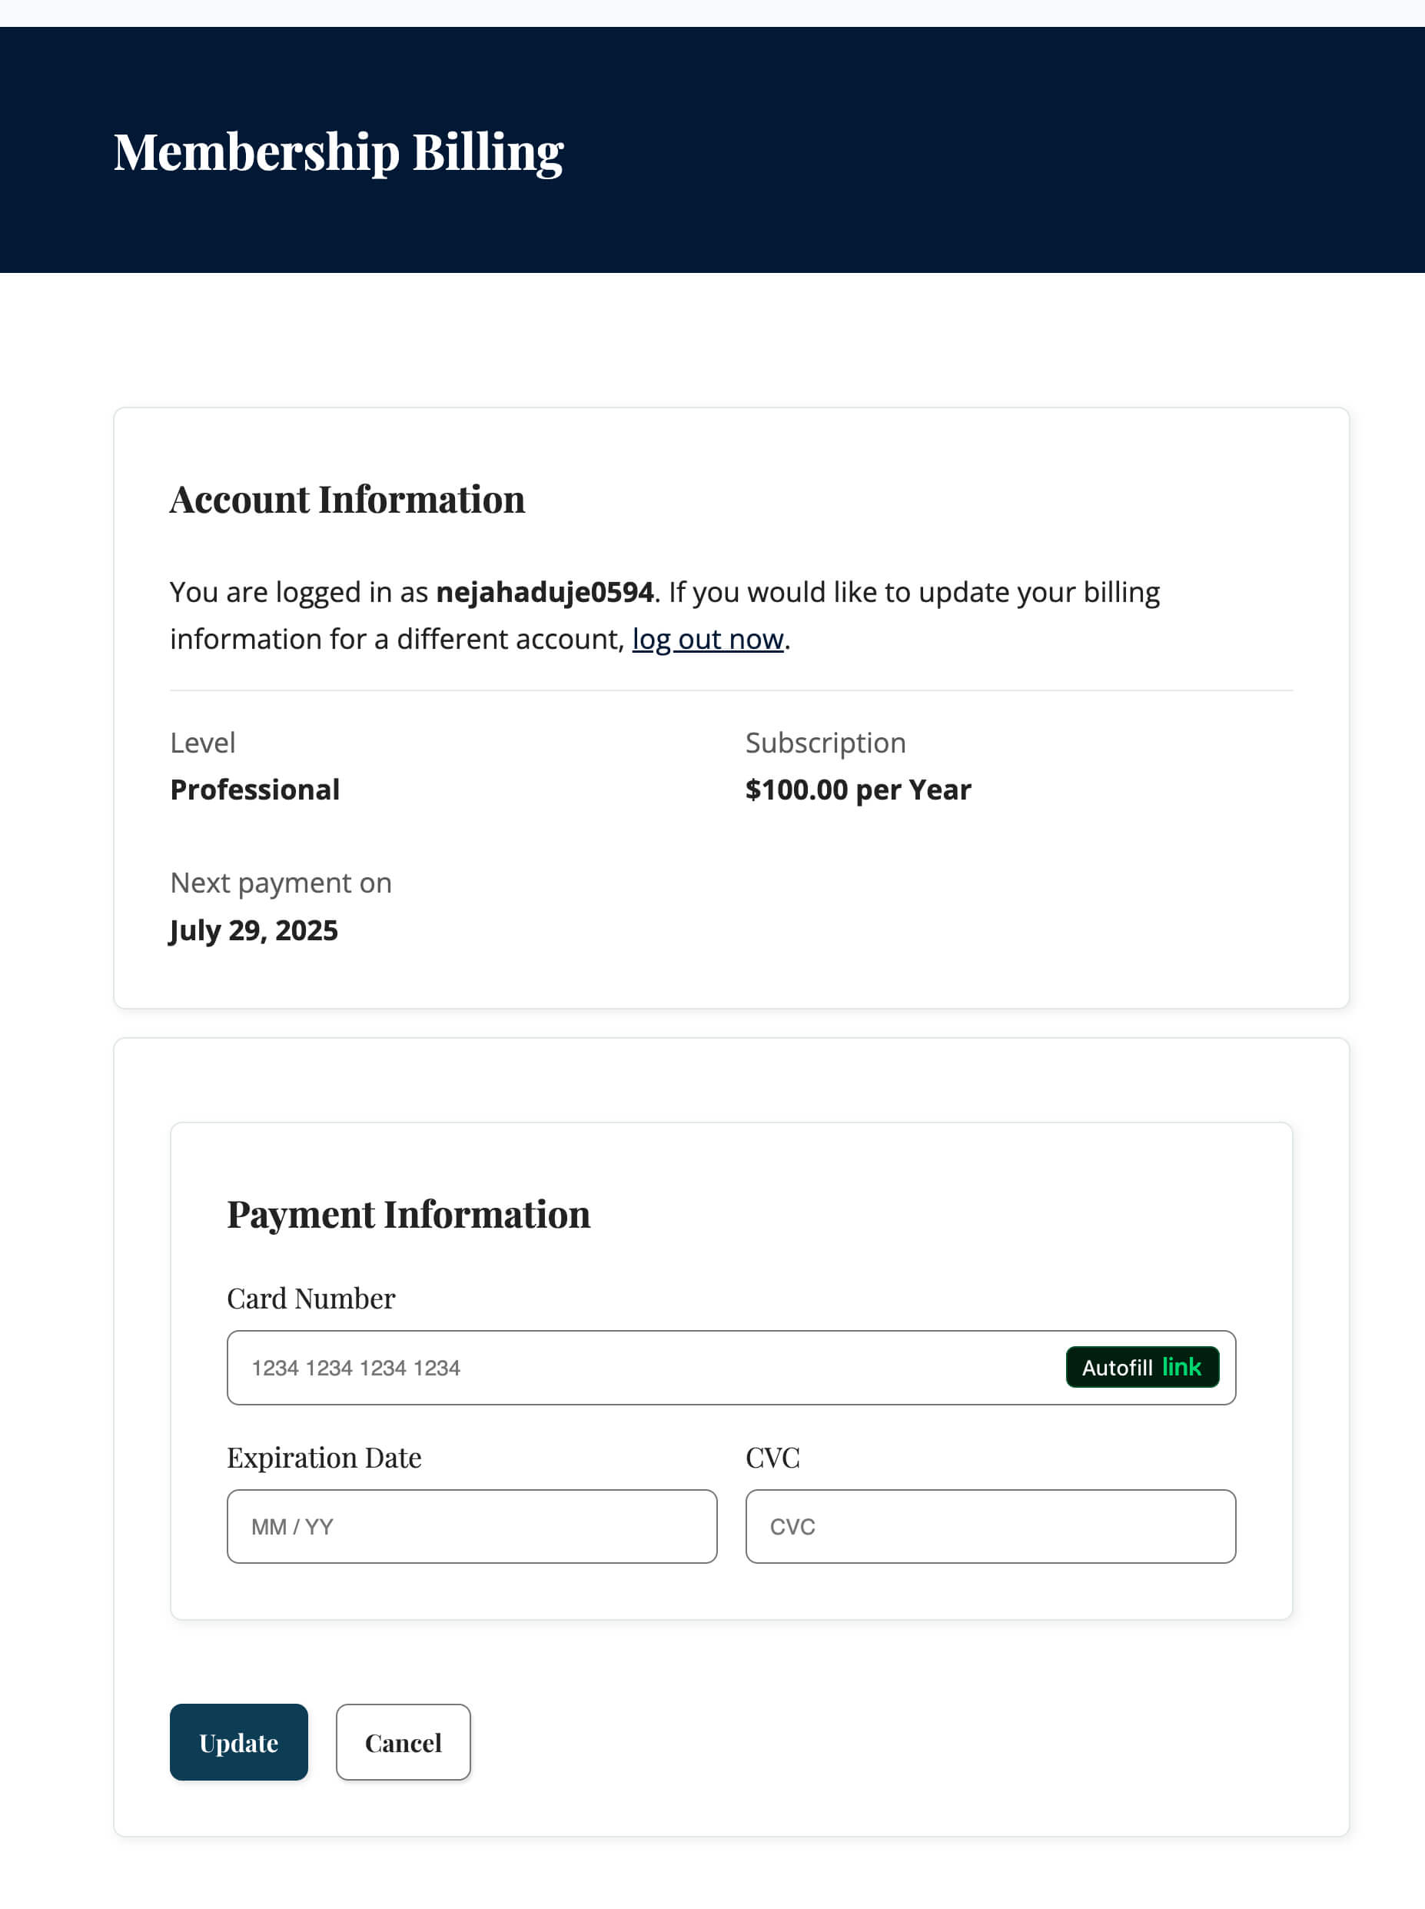The height and width of the screenshot is (1909, 1425).
Task: Click the July 29, 2025 payment date
Action: tap(254, 930)
